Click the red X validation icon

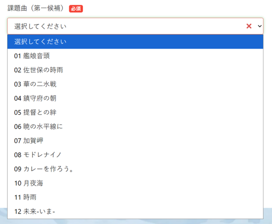click(248, 26)
